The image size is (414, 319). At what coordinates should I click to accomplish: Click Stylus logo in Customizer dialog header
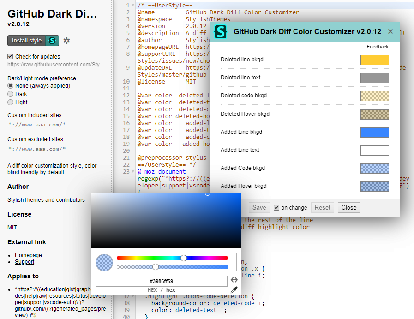click(x=220, y=32)
